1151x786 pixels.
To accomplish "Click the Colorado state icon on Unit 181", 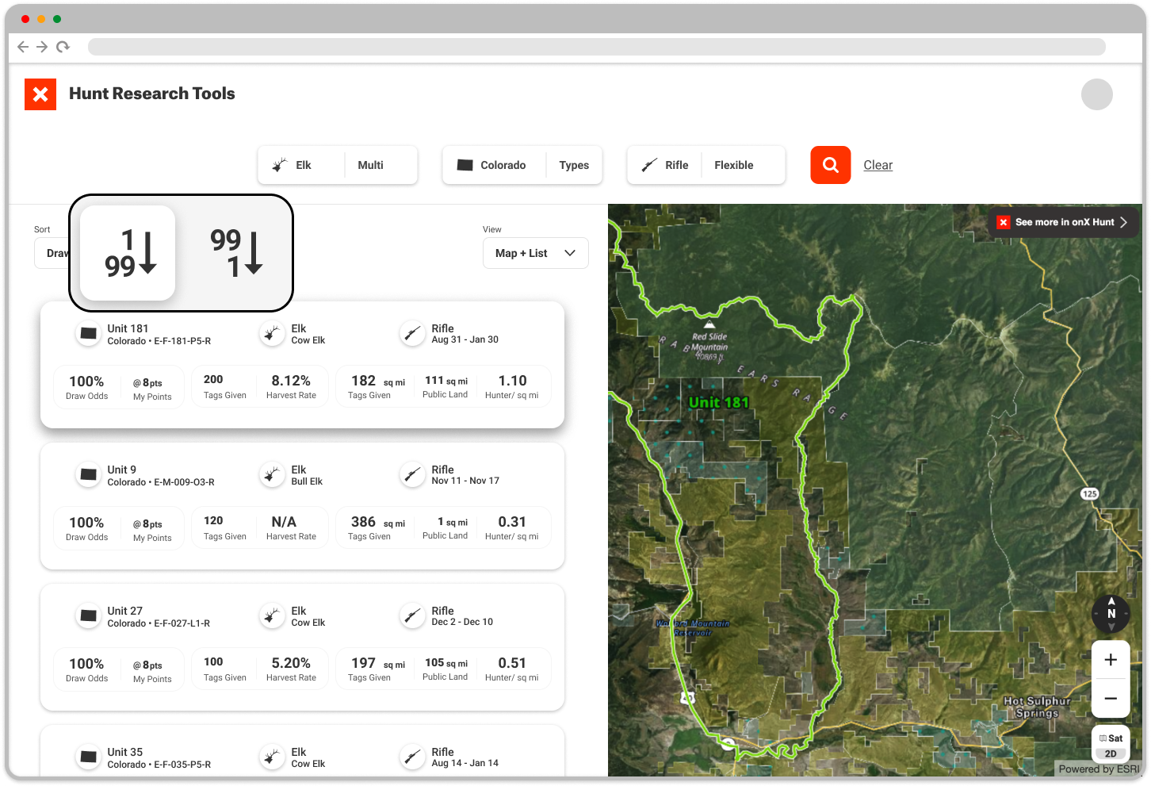I will 89,334.
